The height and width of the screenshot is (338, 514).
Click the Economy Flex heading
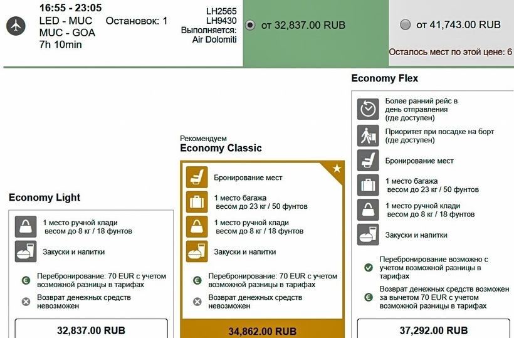click(384, 78)
